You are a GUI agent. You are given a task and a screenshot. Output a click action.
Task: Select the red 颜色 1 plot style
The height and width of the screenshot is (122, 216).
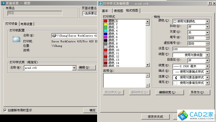pyautogui.click(x=113, y=21)
